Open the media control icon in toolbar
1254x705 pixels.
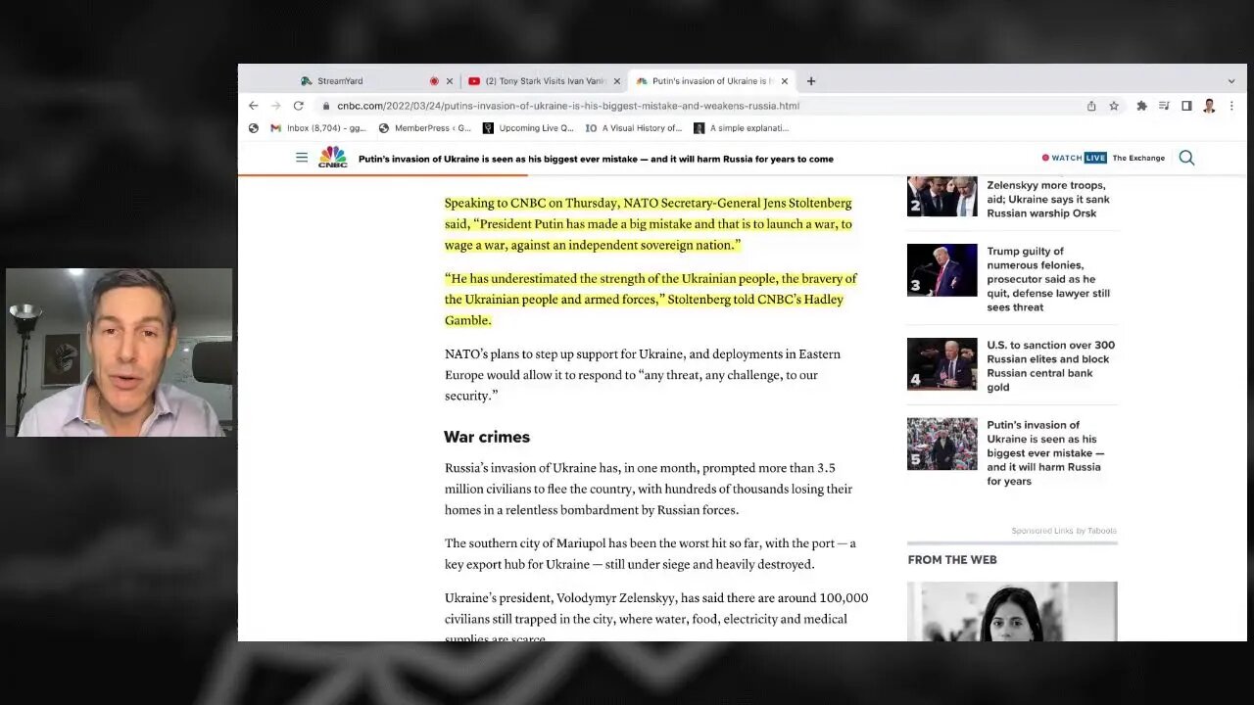(1164, 106)
